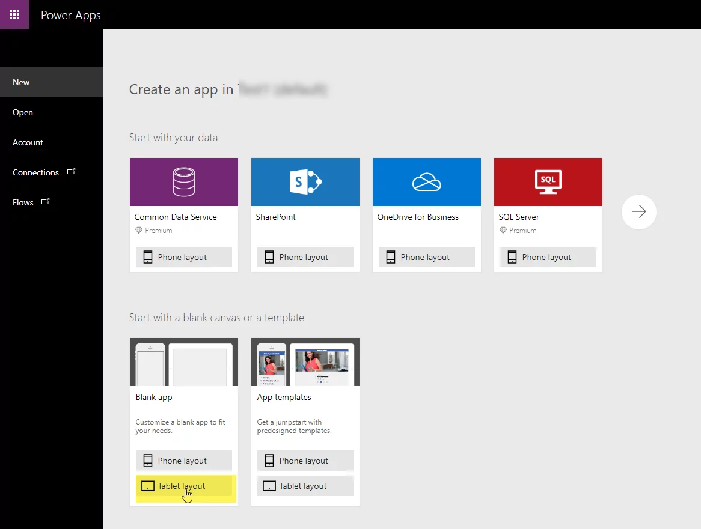The height and width of the screenshot is (529, 701).
Task: Click the tablet icon in App templates' Tablet layout
Action: (x=269, y=486)
